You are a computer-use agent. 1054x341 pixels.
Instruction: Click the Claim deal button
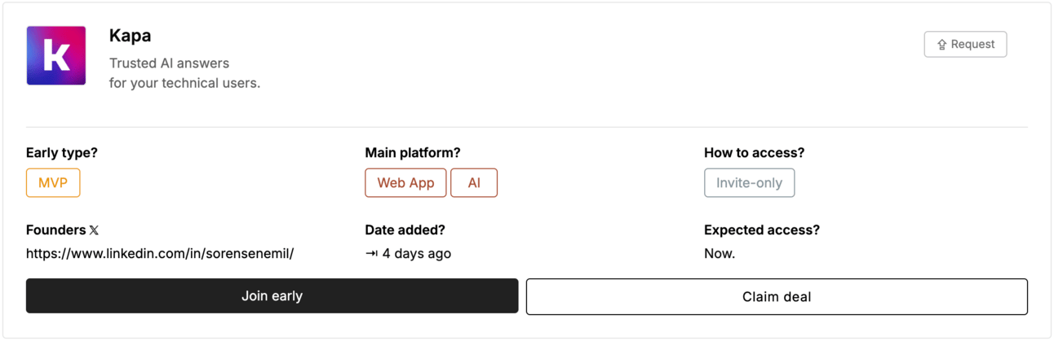(x=777, y=296)
